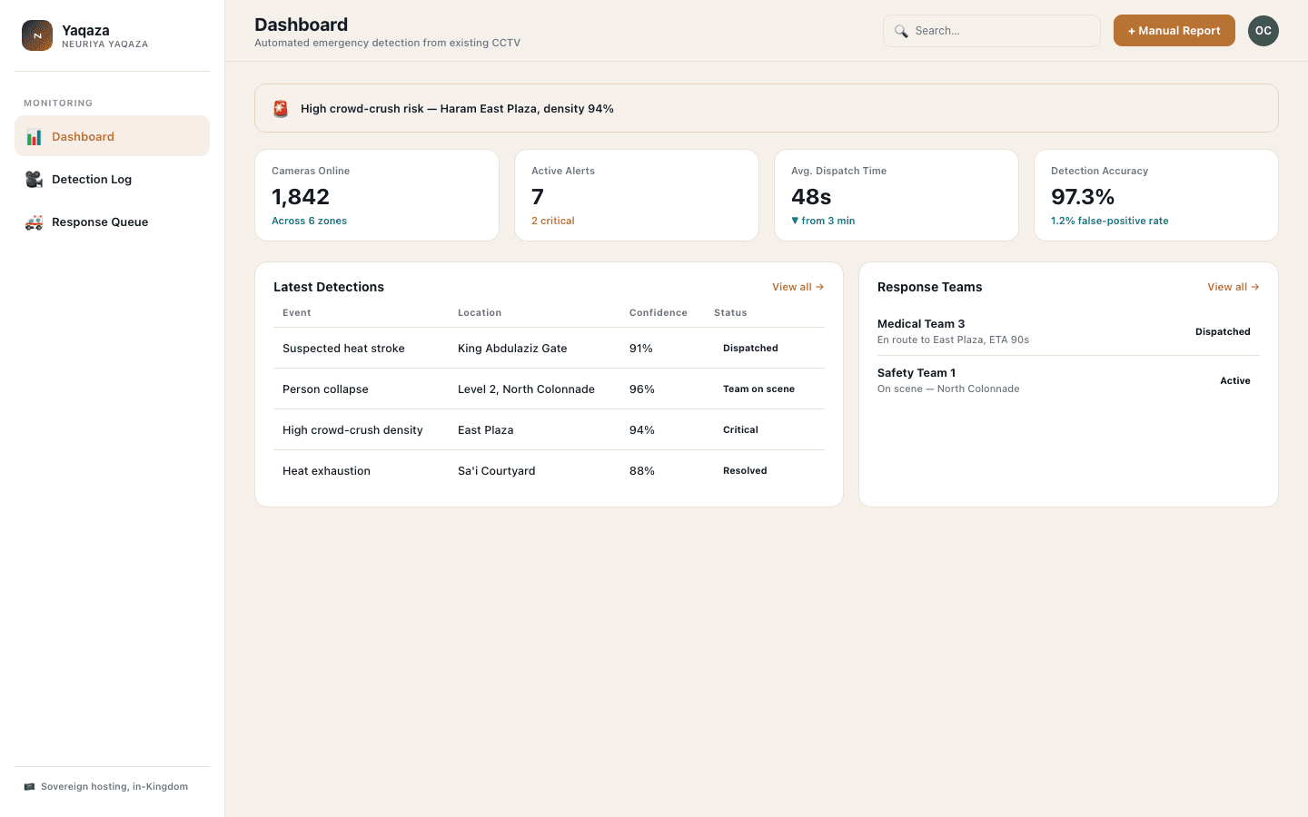This screenshot has height=817, width=1308.
Task: Select the Person collapse detection row
Action: [x=549, y=389]
